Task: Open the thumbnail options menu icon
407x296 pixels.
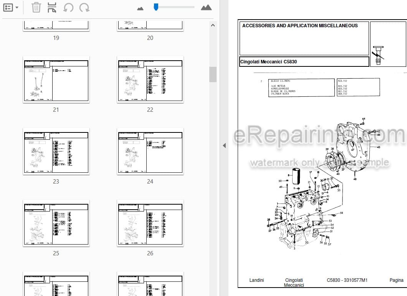Action: click(x=8, y=8)
